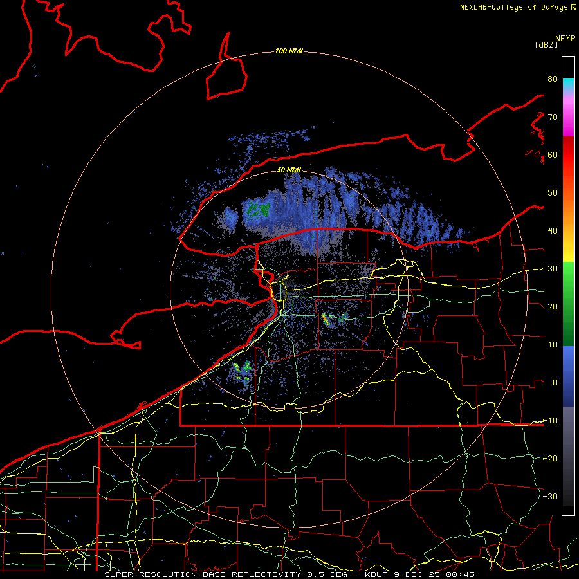Image resolution: width=579 pixels, height=579 pixels.
Task: Click the 70 dBZ scale value
Action: (553, 116)
